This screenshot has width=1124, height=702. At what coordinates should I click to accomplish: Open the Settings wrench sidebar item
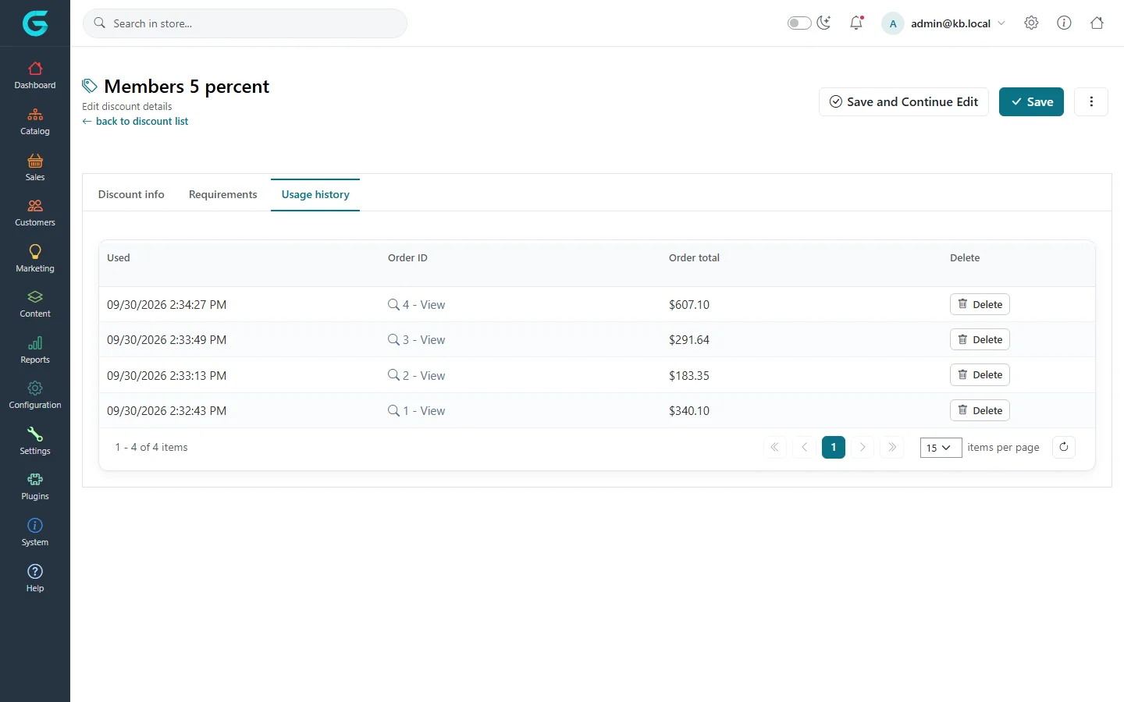[x=35, y=441]
